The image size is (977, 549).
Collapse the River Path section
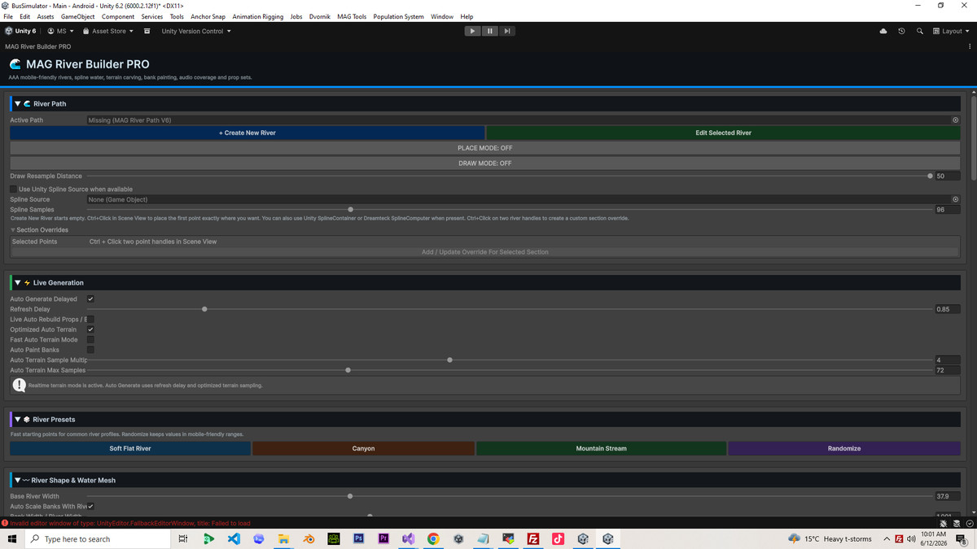(17, 104)
